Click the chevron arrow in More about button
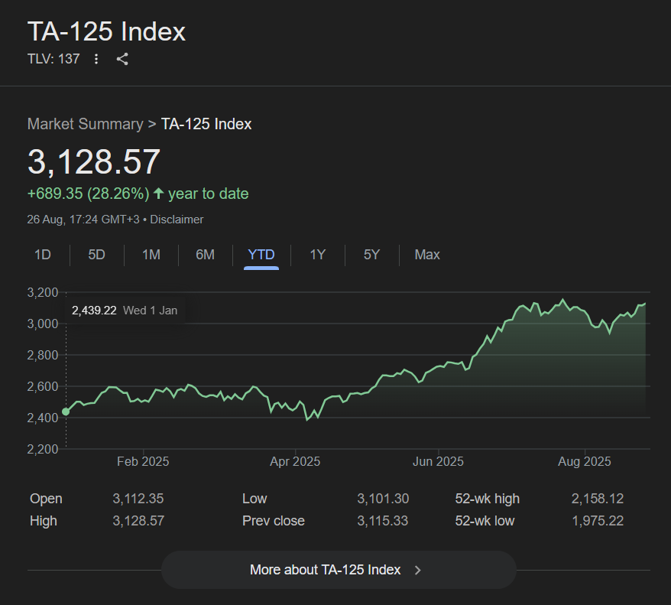671x605 pixels. click(x=417, y=570)
